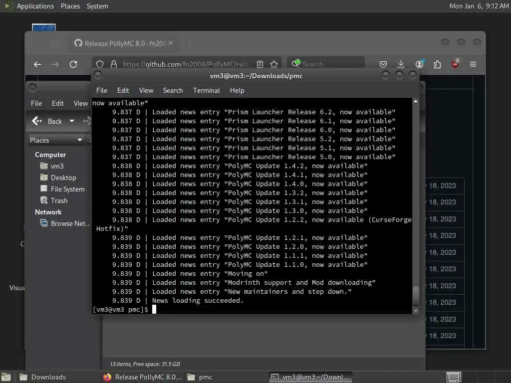The width and height of the screenshot is (511, 383).
Task: Click workspace switcher in bottom panel
Action: click(454, 377)
